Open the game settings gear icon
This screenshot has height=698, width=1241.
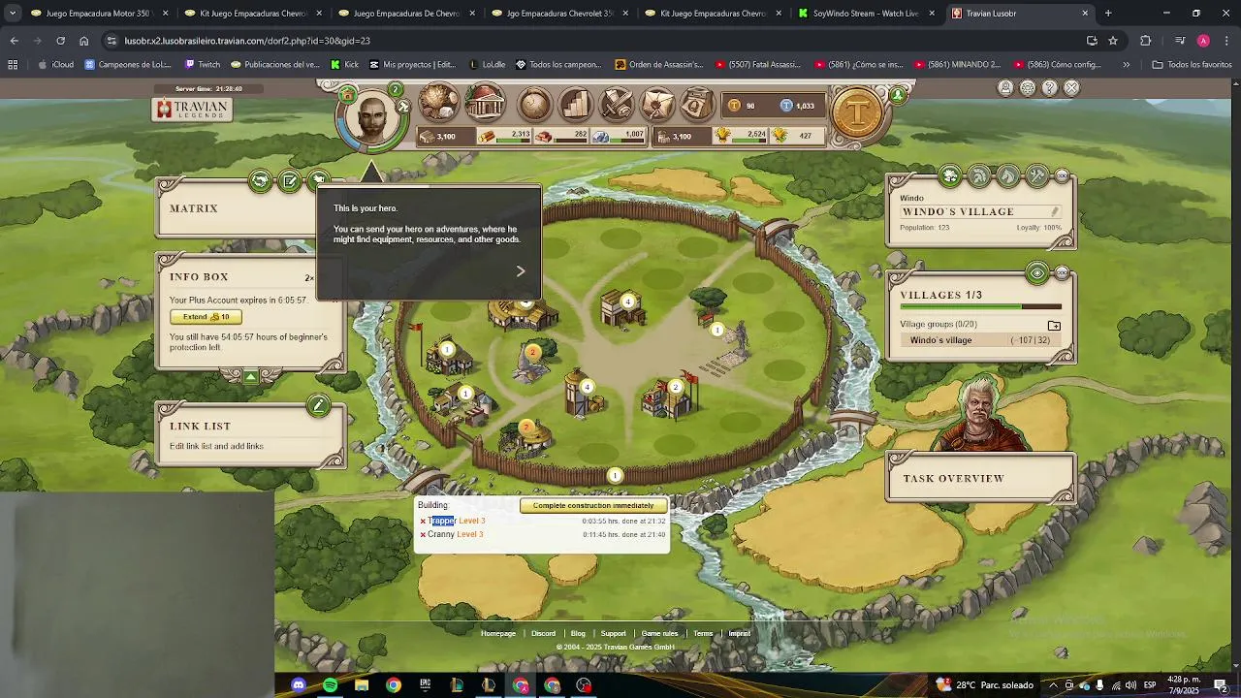point(1028,88)
